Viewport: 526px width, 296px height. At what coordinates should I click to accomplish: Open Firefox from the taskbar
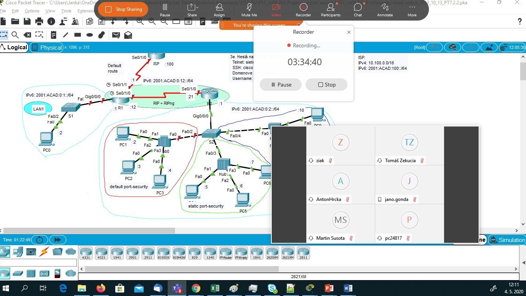pos(101,288)
